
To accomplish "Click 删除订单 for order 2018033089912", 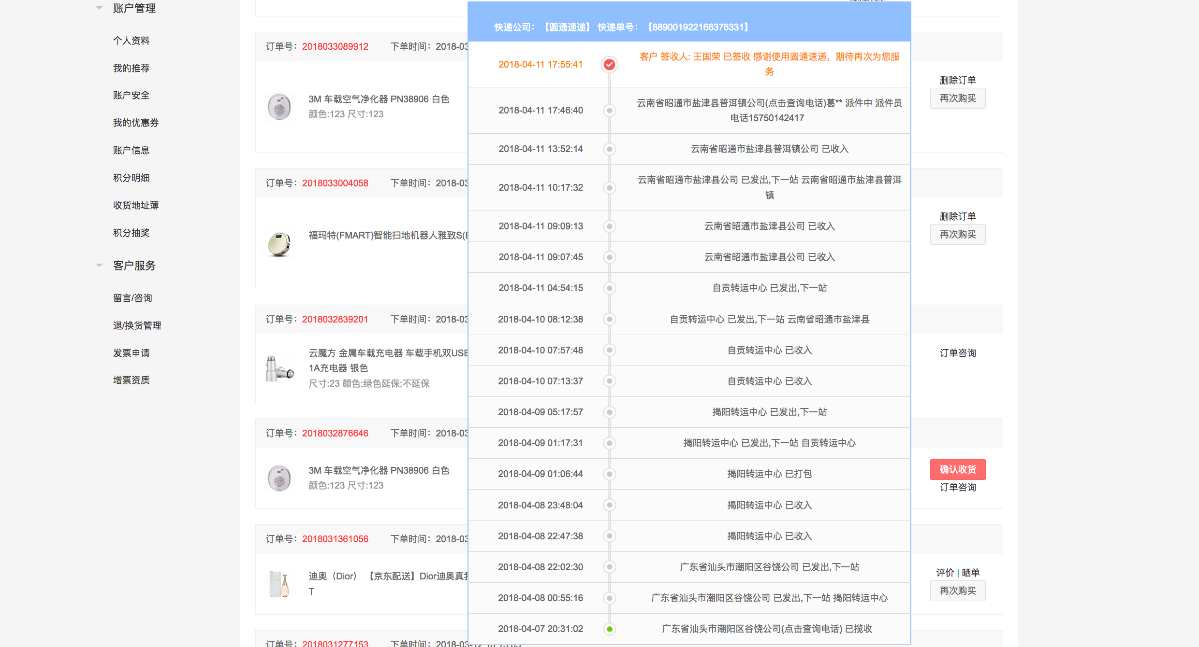I will [958, 80].
